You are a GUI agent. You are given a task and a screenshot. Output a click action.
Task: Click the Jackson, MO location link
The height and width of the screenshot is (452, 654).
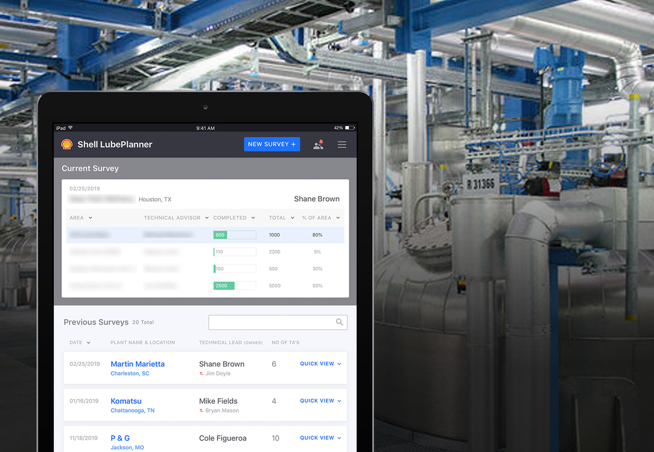pos(127,447)
